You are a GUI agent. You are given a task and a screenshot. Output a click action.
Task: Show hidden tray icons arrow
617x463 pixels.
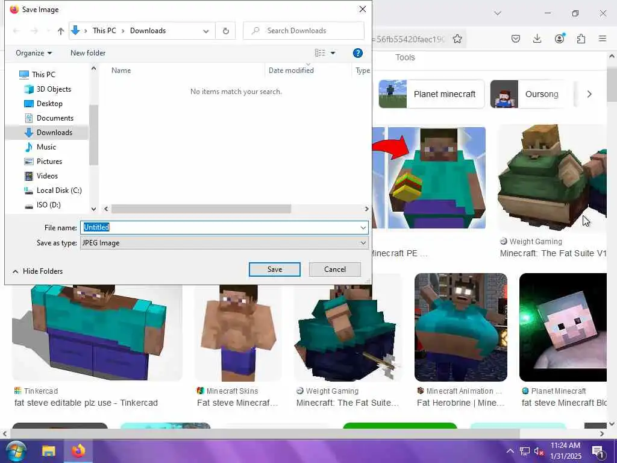coord(510,451)
